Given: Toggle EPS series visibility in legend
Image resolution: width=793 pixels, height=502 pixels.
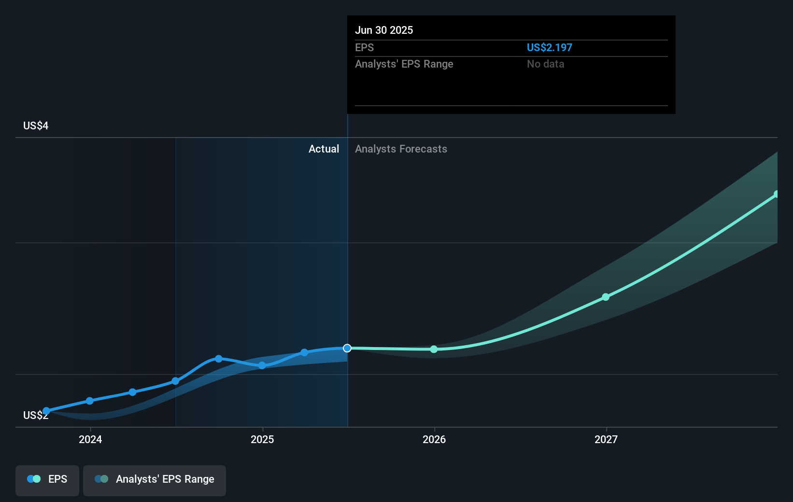Looking at the screenshot, I should 47,480.
